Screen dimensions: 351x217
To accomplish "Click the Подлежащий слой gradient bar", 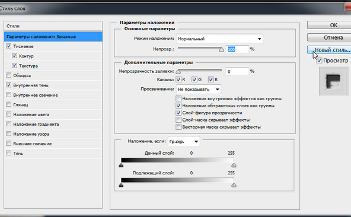I will (177, 180).
